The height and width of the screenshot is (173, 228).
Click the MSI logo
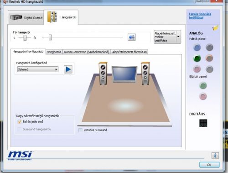20,156
